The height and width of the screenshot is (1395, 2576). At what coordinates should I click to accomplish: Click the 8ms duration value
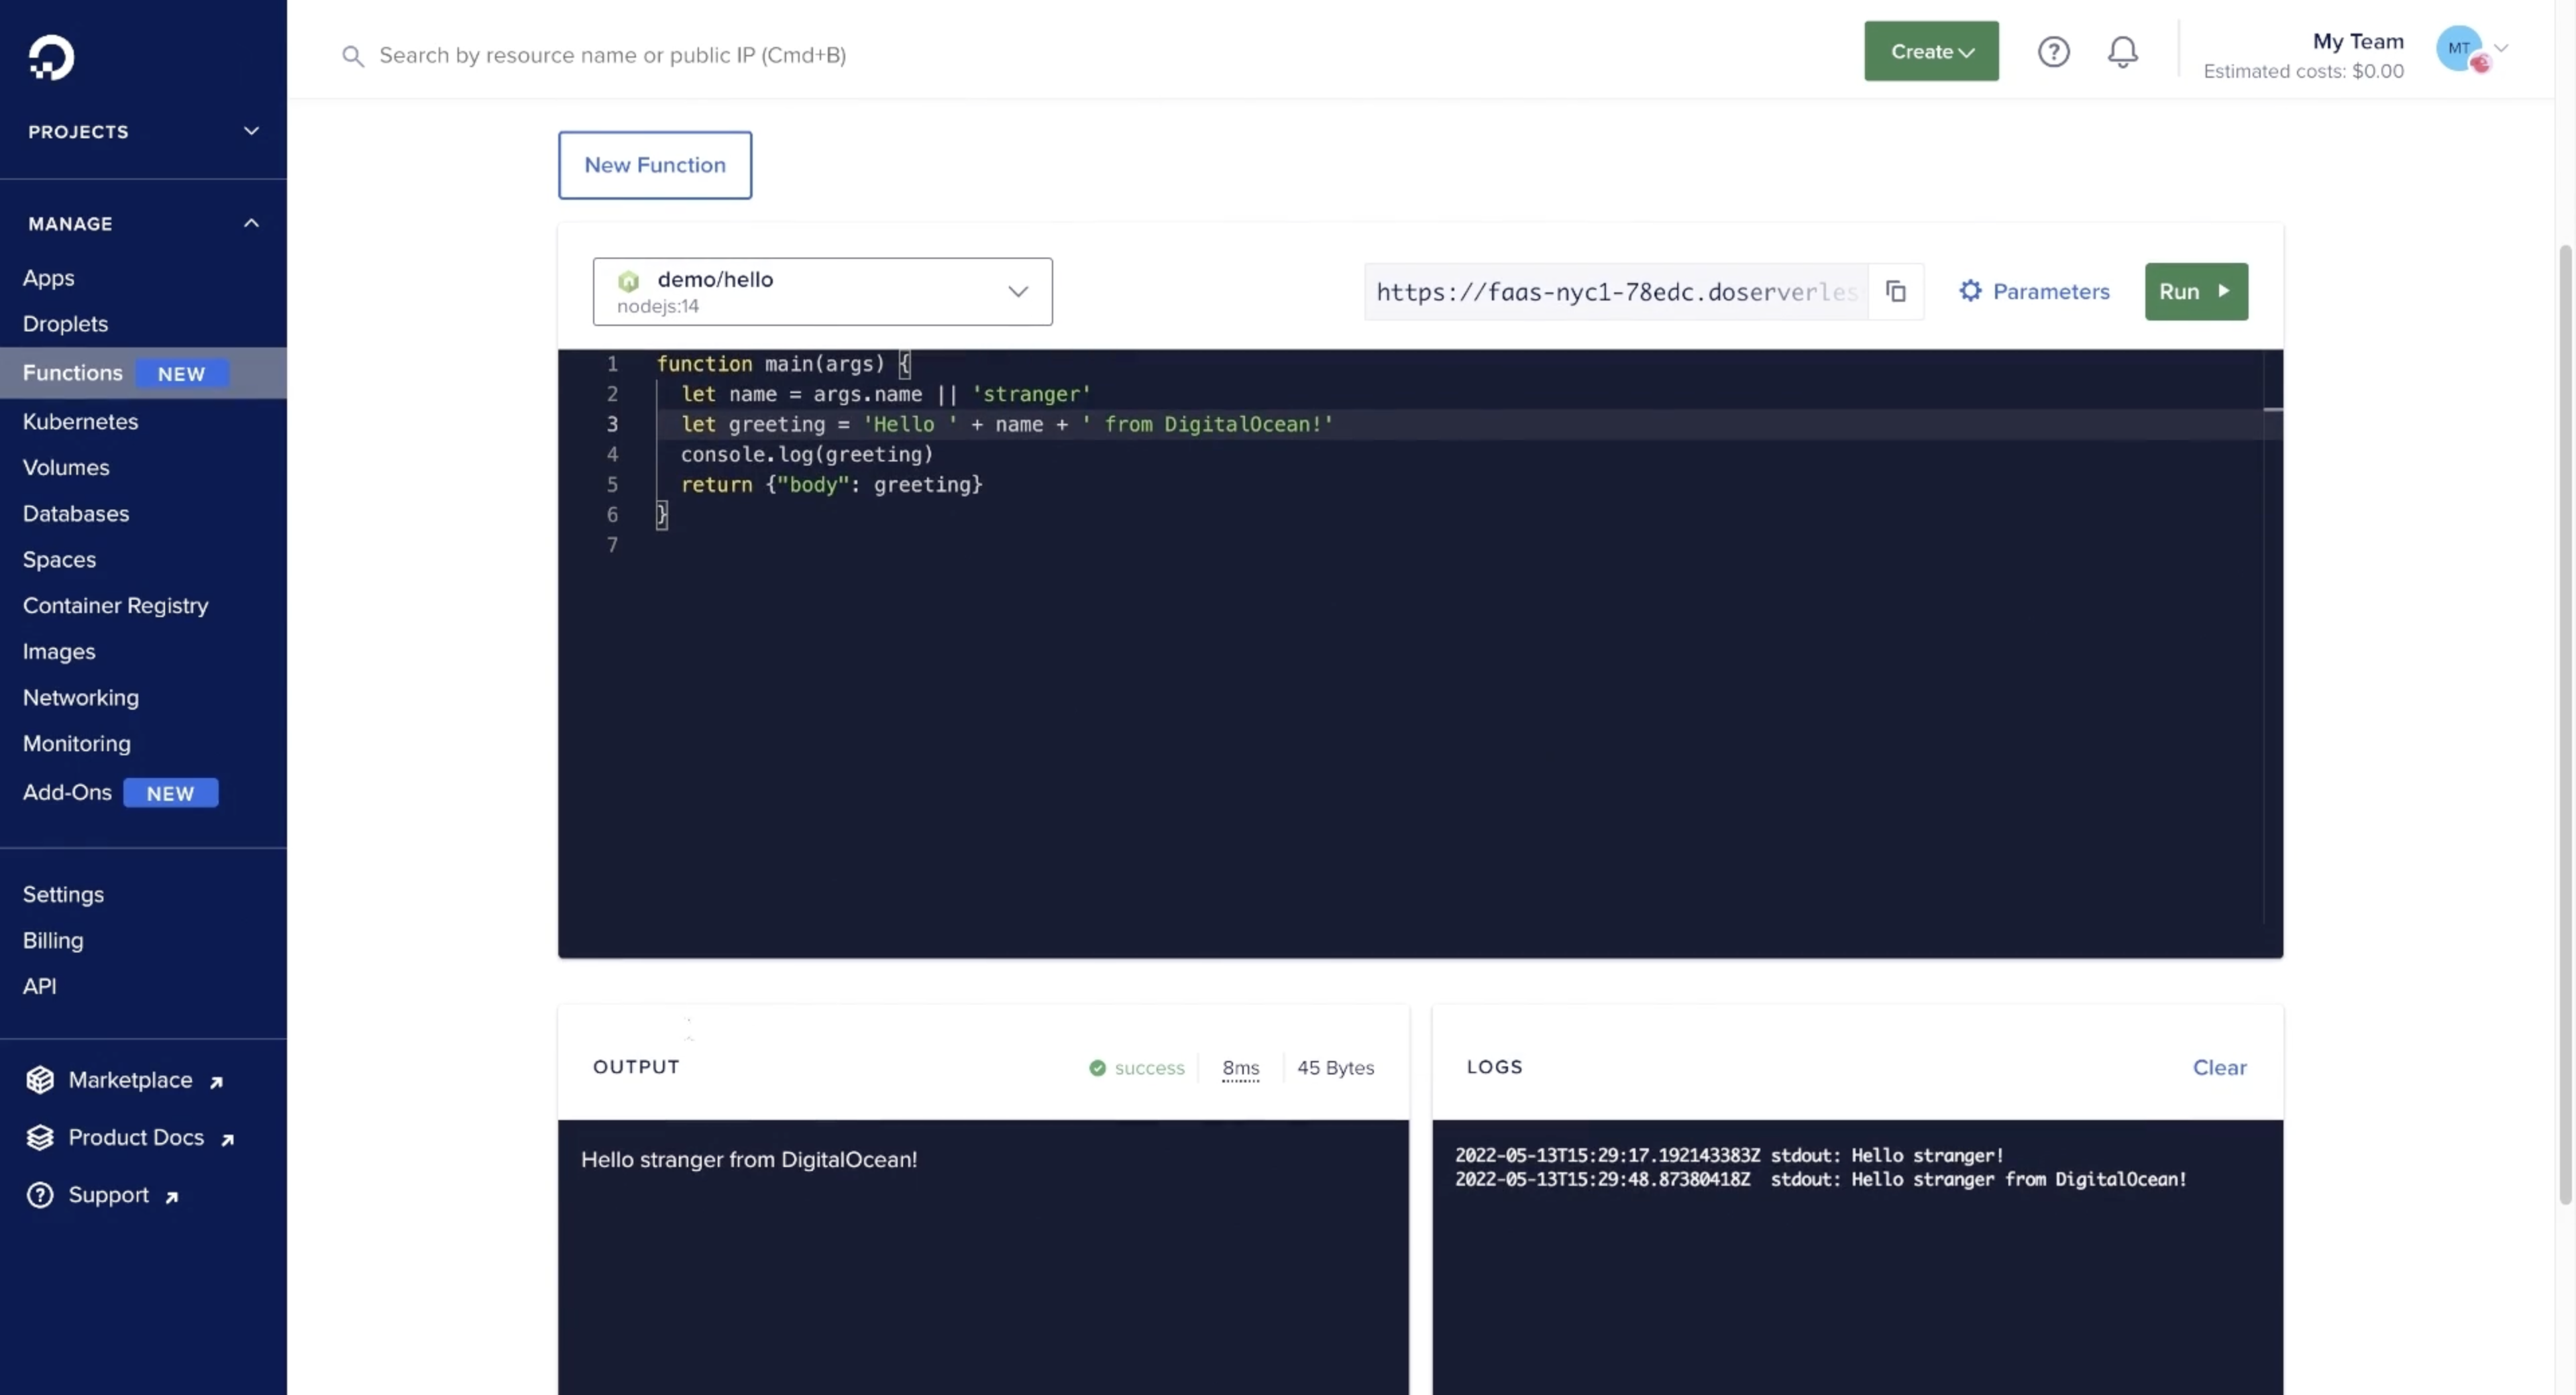click(x=1240, y=1068)
